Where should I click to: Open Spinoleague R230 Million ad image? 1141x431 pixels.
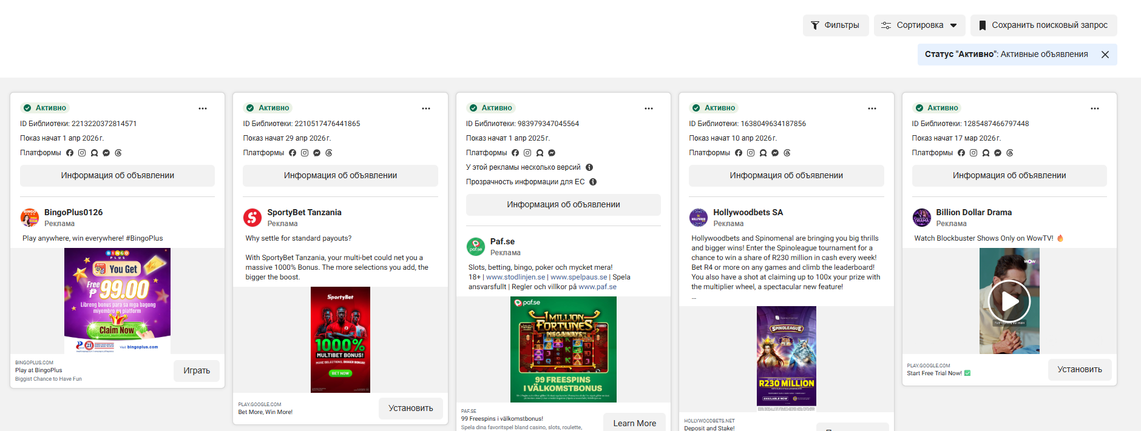[787, 359]
